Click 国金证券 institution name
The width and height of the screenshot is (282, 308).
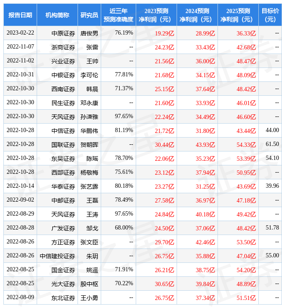click(63, 270)
